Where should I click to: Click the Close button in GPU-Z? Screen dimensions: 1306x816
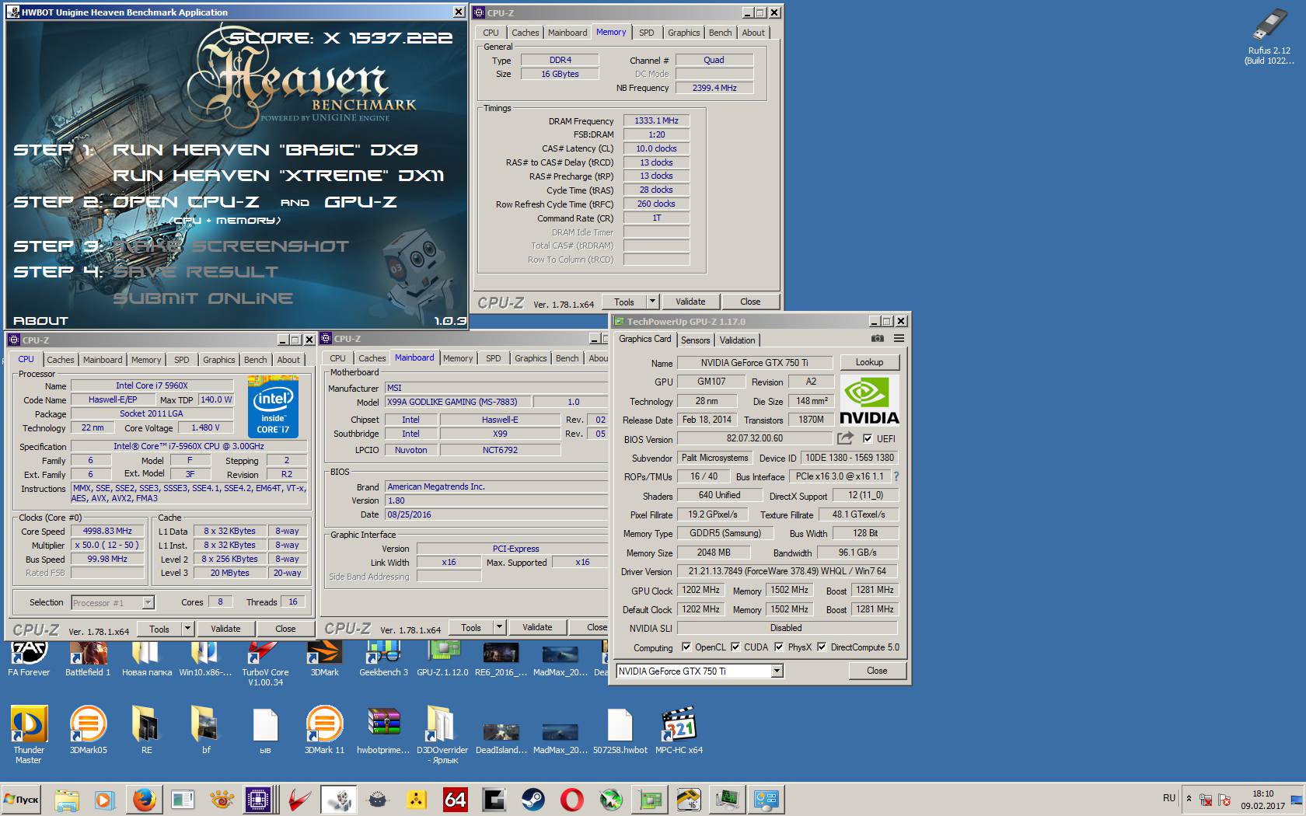[877, 671]
